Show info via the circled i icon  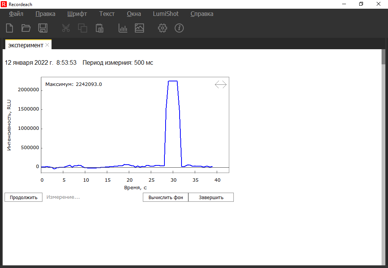[x=179, y=28]
